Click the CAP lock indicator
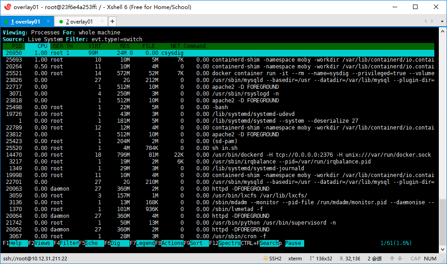Image resolution: width=447 pixels, height=264 pixels. (x=415, y=259)
